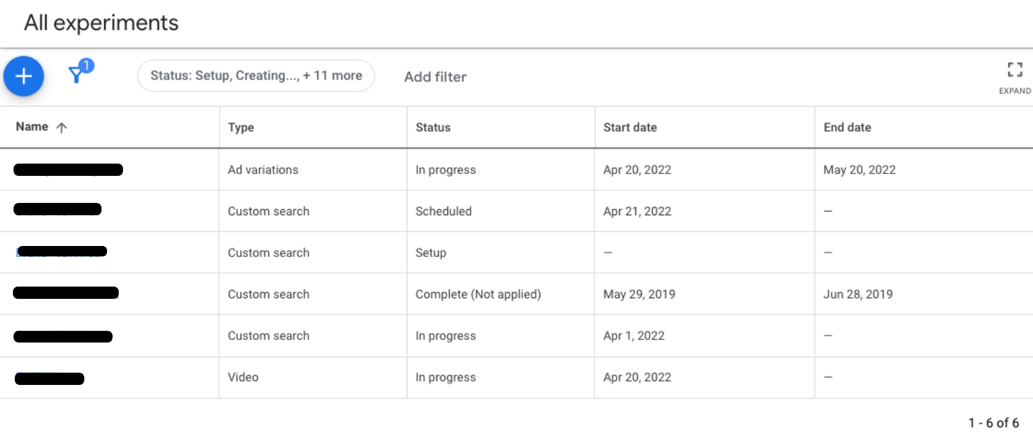Click the filter badge showing 1
Image resolution: width=1033 pixels, height=436 pixels.
pos(87,64)
